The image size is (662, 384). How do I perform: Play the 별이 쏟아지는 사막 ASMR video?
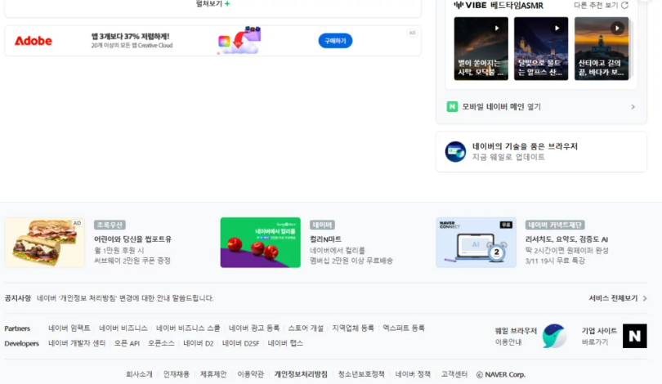coord(497,28)
